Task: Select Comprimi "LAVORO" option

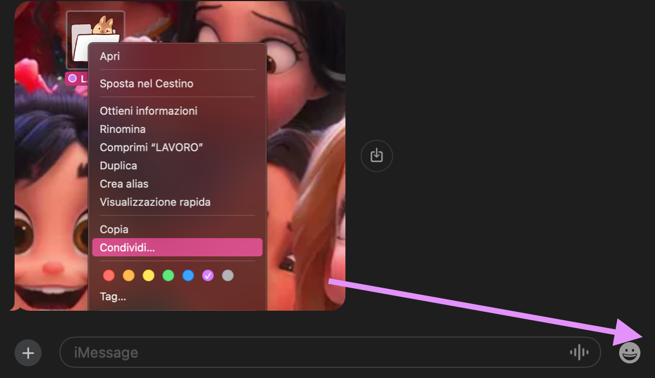Action: tap(151, 147)
